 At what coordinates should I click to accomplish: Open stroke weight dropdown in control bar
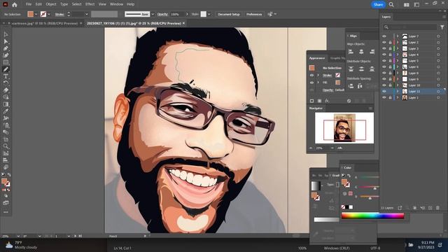[x=87, y=14]
